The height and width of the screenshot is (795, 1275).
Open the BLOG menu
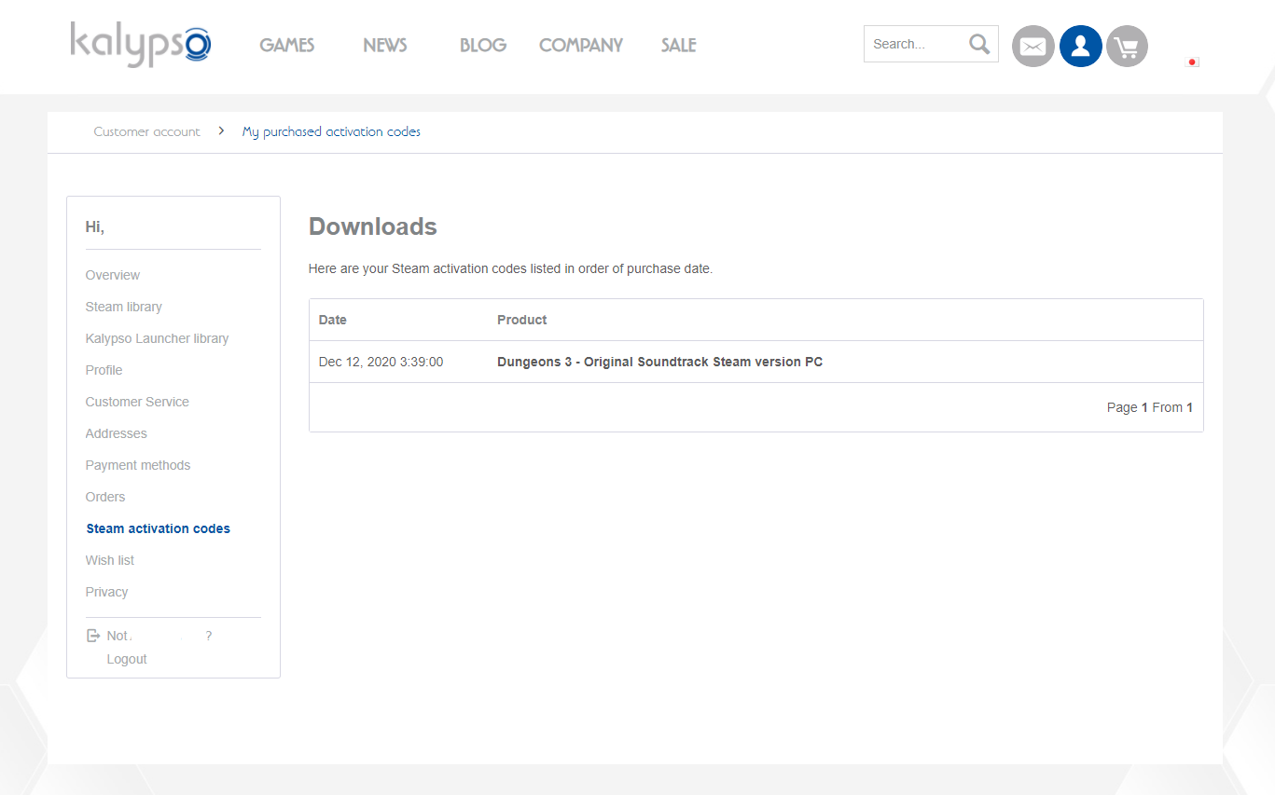tap(483, 45)
